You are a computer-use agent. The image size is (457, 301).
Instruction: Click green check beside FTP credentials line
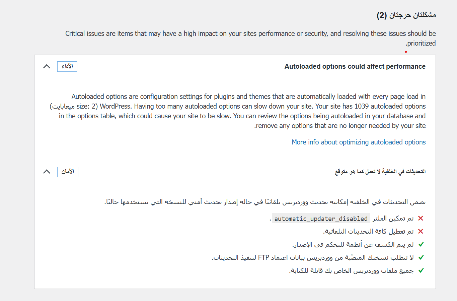[421, 257]
